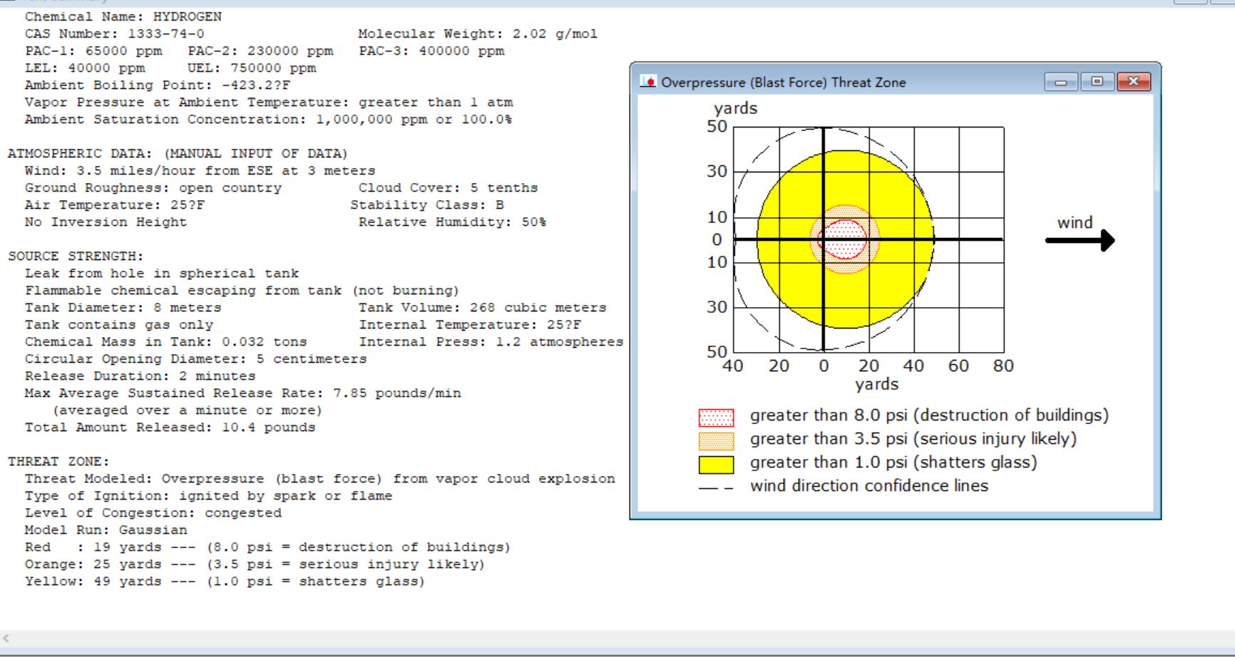Click 'Cloud Cover: 5 tenths' text

point(448,187)
